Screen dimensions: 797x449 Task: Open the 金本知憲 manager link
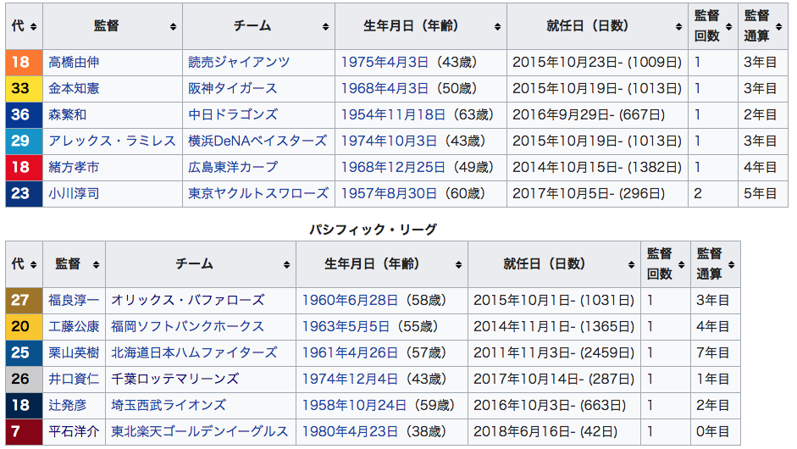(74, 88)
